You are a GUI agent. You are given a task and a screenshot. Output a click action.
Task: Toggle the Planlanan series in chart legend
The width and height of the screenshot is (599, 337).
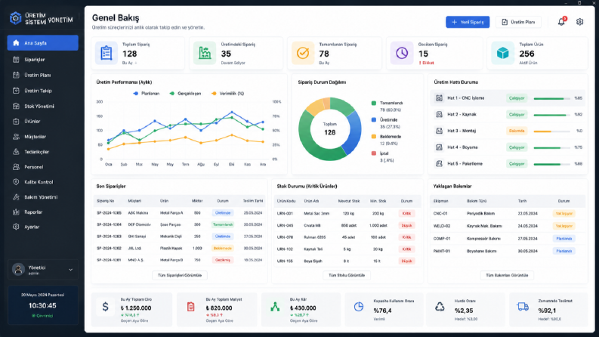point(147,93)
